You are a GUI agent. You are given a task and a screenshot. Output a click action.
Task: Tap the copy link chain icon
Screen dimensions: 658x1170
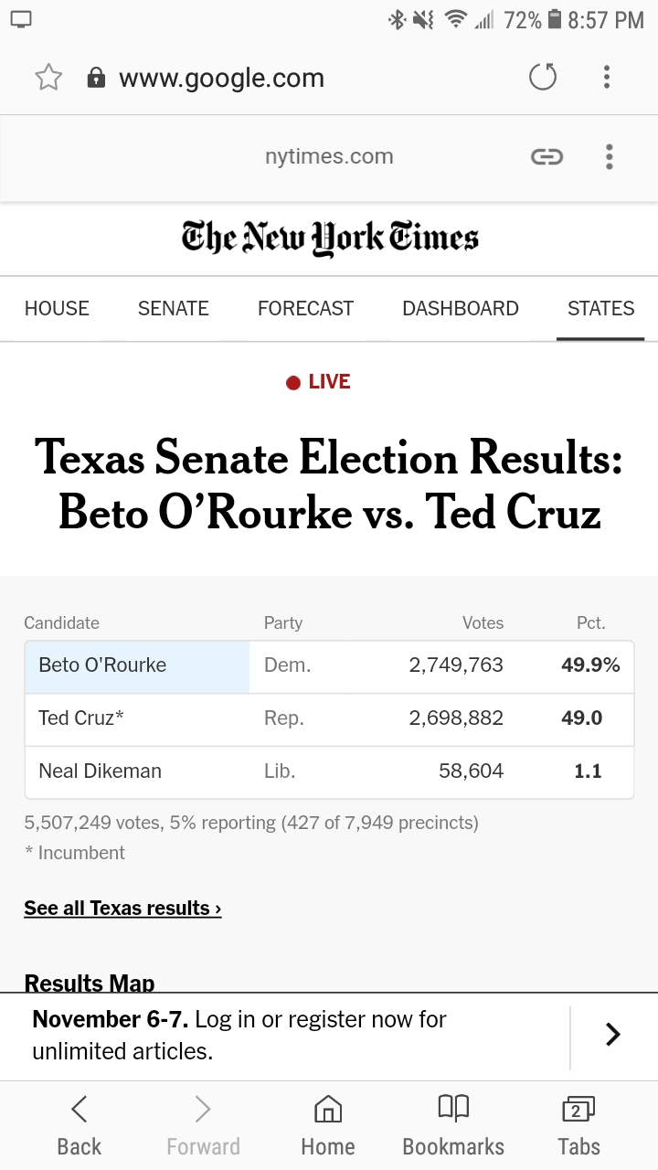pos(547,157)
